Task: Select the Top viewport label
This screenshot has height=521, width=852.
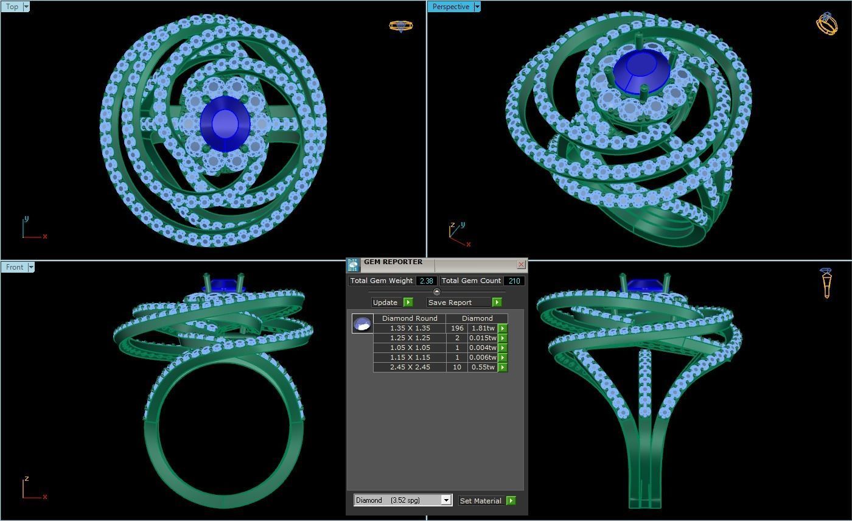Action: [x=12, y=7]
